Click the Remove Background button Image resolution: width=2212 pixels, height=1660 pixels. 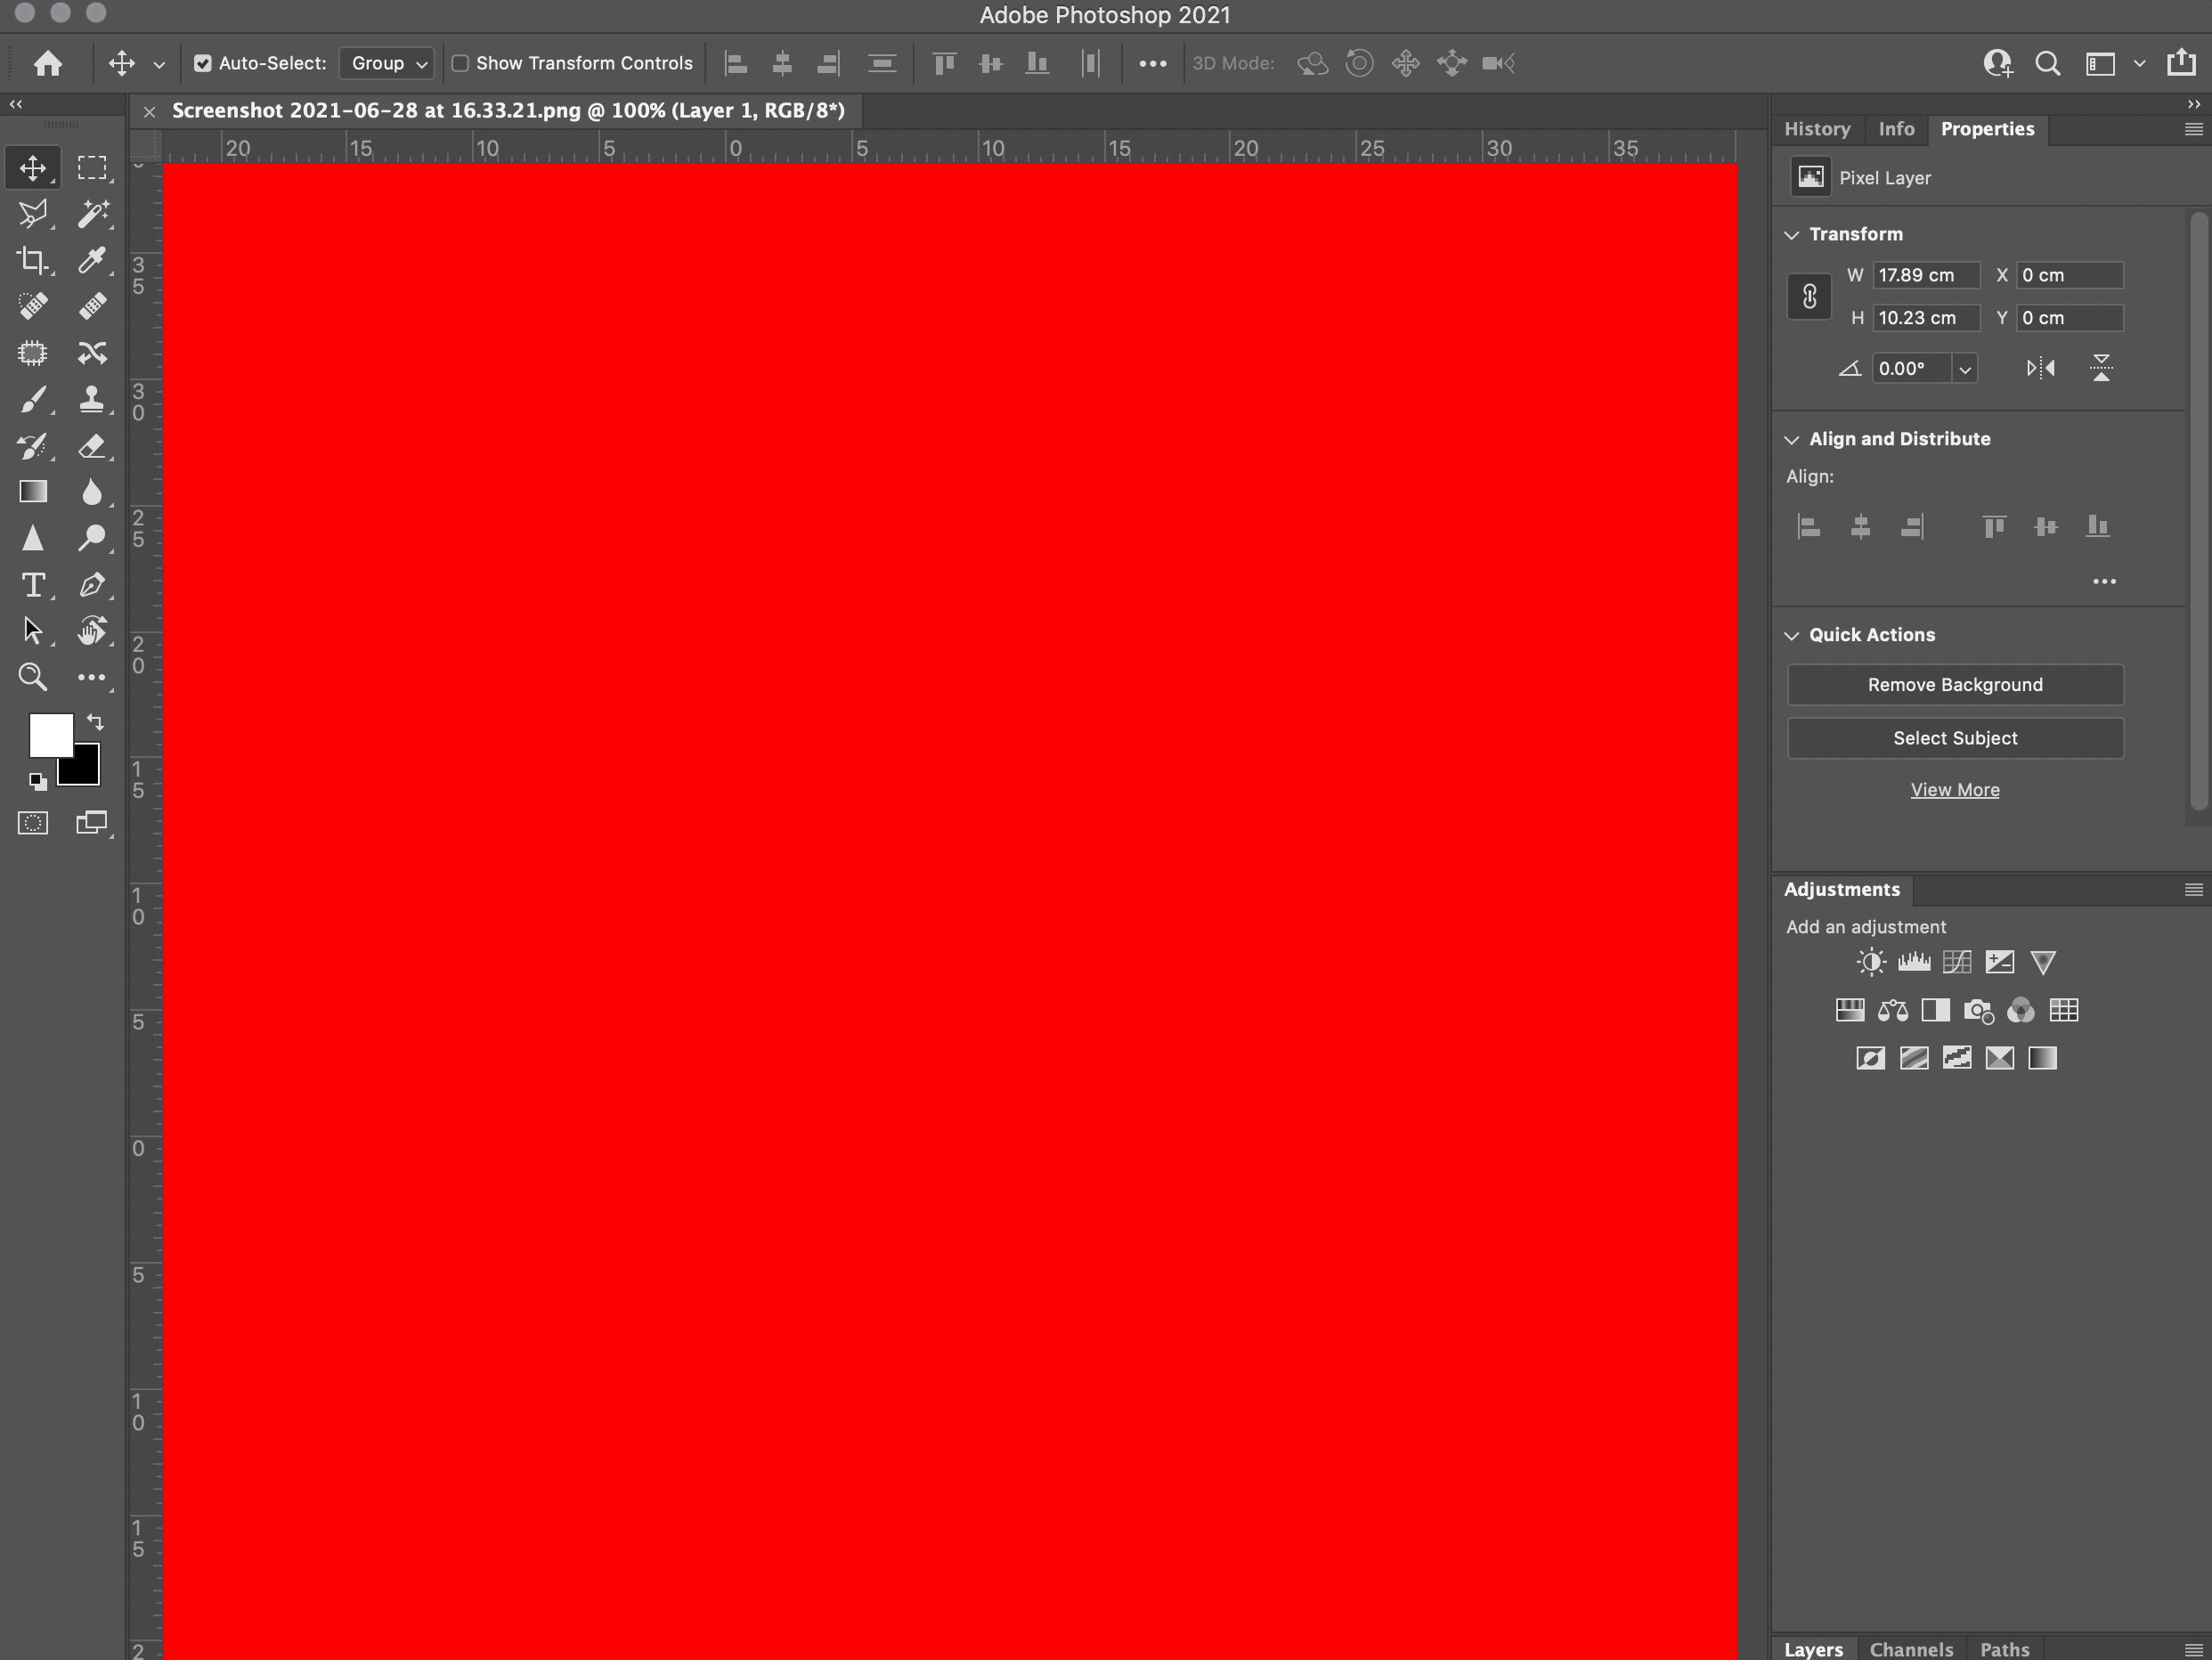[x=1955, y=684]
